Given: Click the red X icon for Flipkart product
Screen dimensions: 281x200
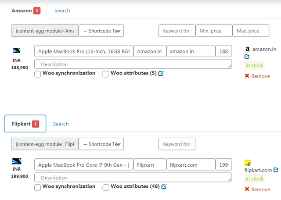Looking at the screenshot, I should pos(247,189).
